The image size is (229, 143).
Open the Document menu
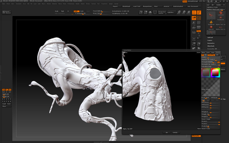(19, 4)
